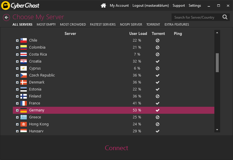Click the torrent checkmark for Croatia
Image resolution: width=233 pixels, height=160 pixels.
[158, 61]
